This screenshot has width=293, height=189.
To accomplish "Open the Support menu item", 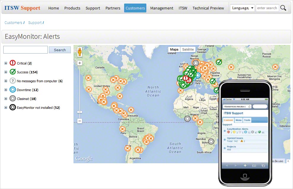I will point(93,8).
